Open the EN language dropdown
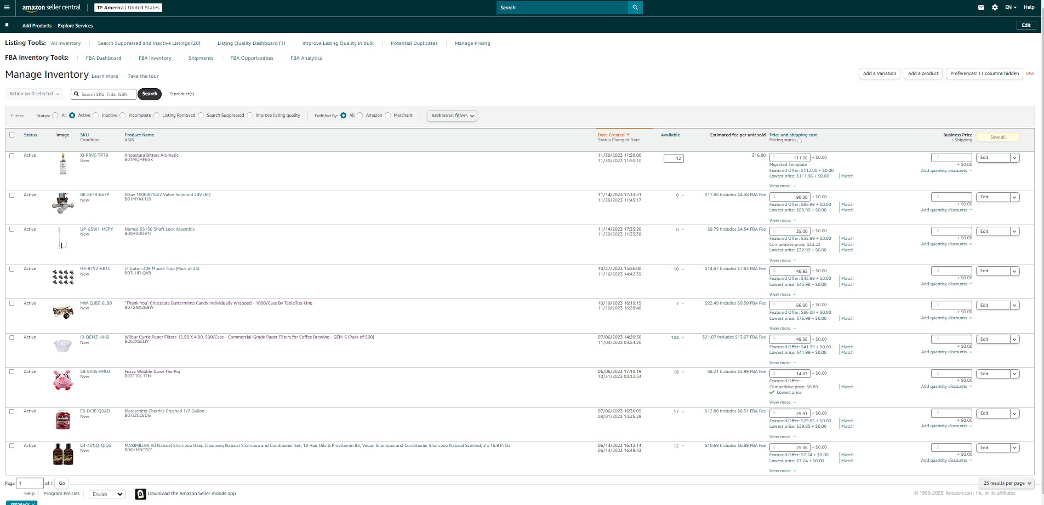This screenshot has width=1044, height=505. pyautogui.click(x=1011, y=8)
